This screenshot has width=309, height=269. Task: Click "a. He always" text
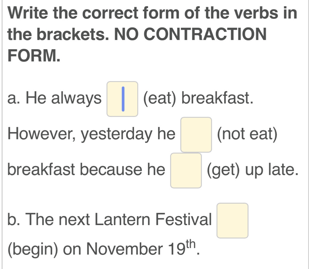(54, 98)
